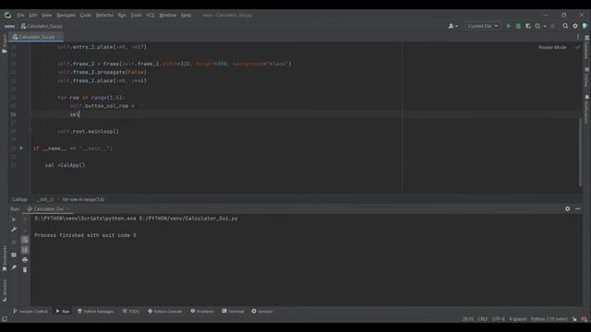This screenshot has width=591, height=332.
Task: Toggle soft-wrap icon in Run panel
Action: [25, 240]
